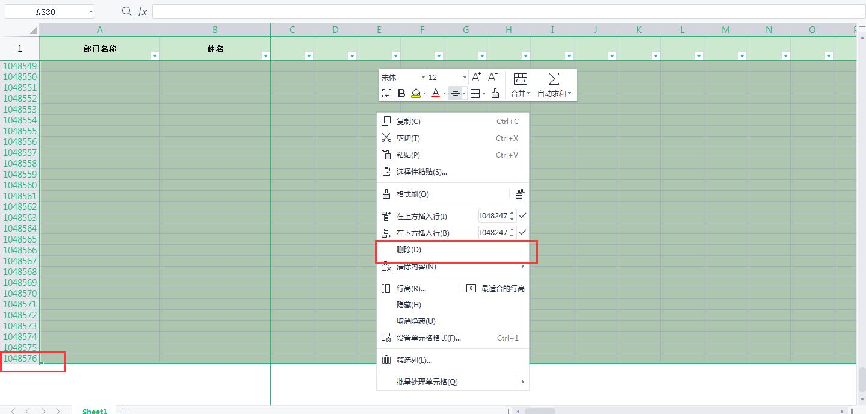Go to first sheet with navigation arrow
866x414 pixels.
point(12,411)
